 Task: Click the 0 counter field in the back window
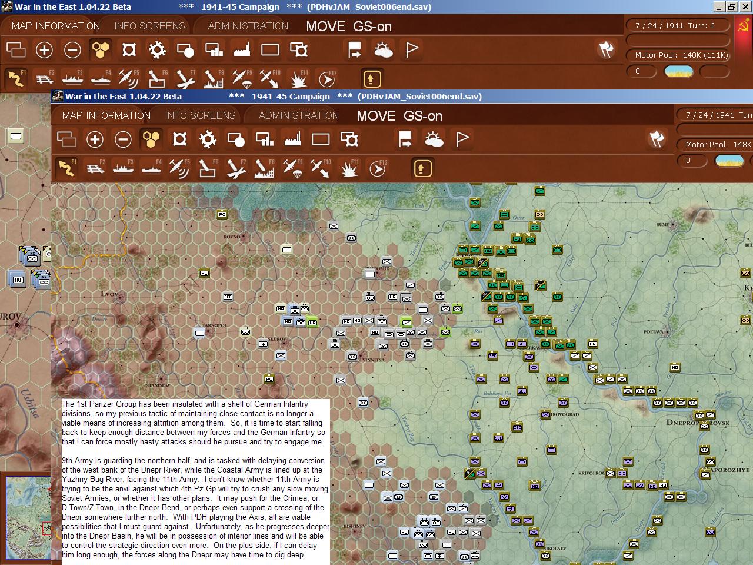(642, 71)
